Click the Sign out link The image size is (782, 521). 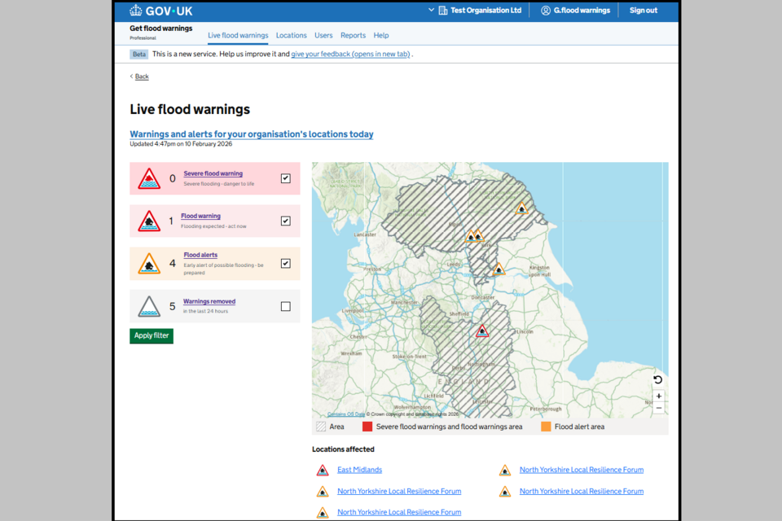pyautogui.click(x=643, y=11)
